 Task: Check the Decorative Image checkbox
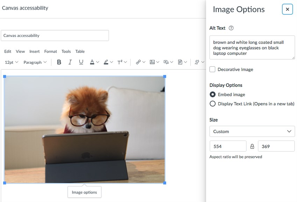tap(212, 69)
